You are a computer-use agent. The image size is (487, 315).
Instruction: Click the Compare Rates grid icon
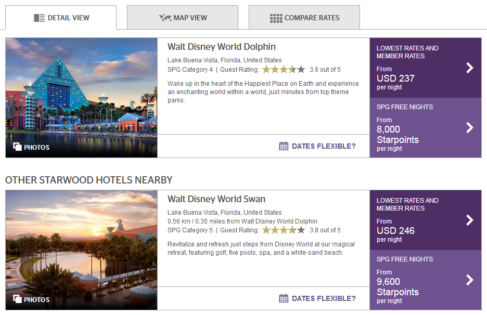pyautogui.click(x=276, y=18)
